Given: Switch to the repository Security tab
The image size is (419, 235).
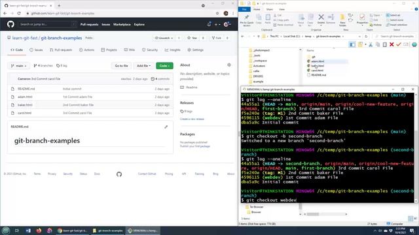Looking at the screenshot, I should pyautogui.click(x=150, y=50).
